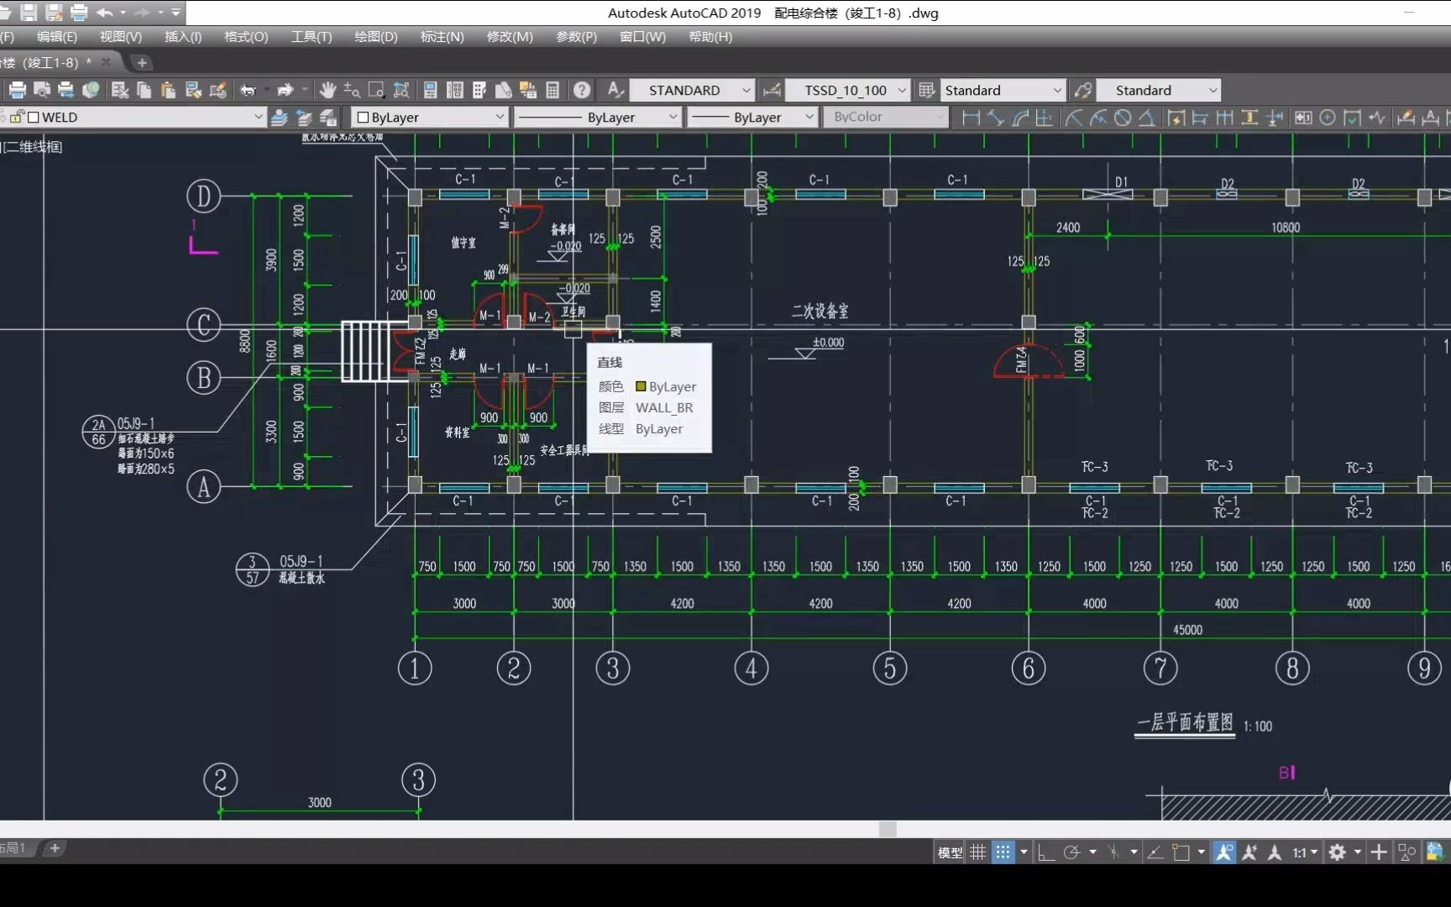The width and height of the screenshot is (1451, 907).
Task: Click the Redo arrow icon in the Standard toolbar
Action: pos(285,90)
